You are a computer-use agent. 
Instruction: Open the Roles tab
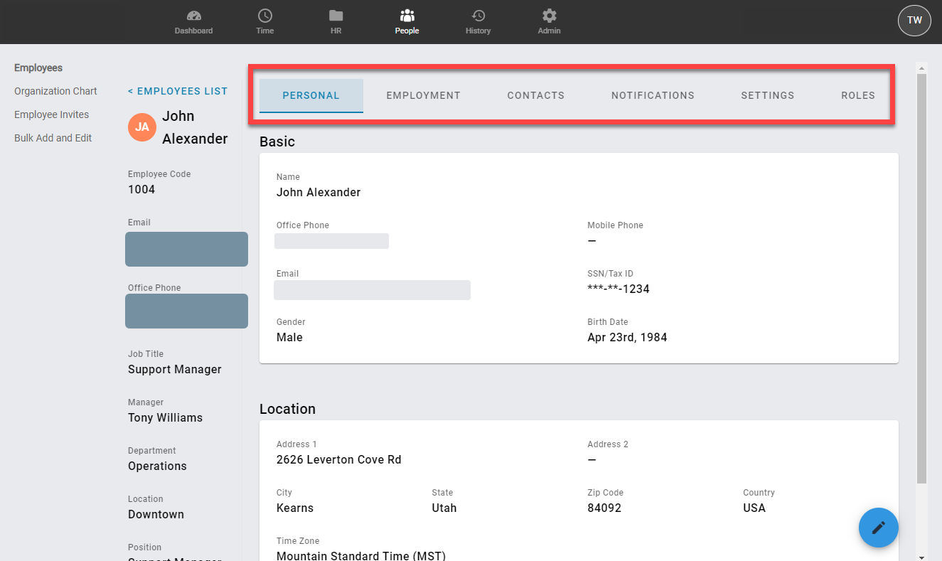pyautogui.click(x=857, y=95)
